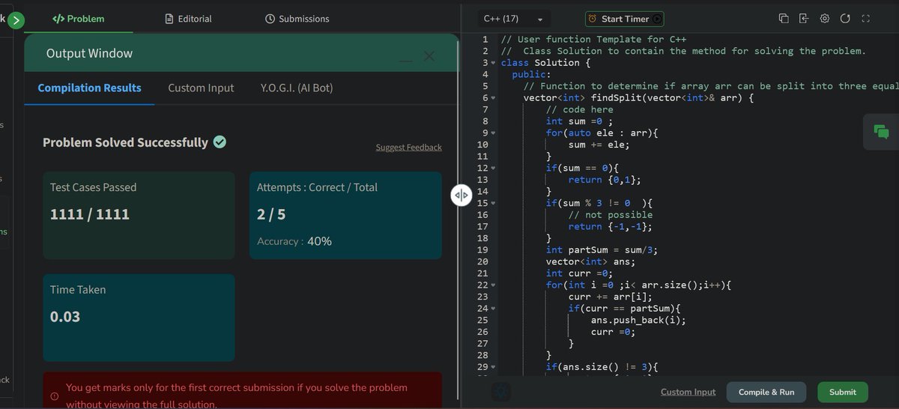Image resolution: width=899 pixels, height=409 pixels.
Task: Switch to the Custom Input tab
Action: [201, 88]
